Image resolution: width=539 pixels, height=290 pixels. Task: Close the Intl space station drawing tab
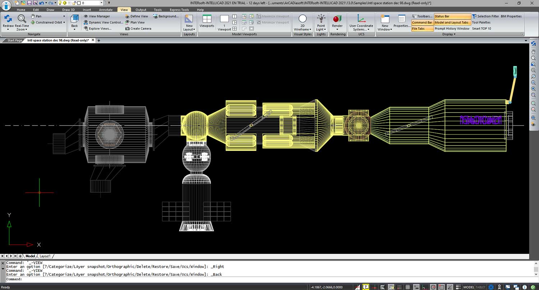click(93, 40)
